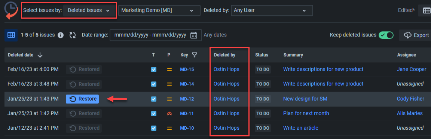Click the high priority icon for MD-11
Image resolution: width=431 pixels, height=139 pixels.
[x=169, y=114]
